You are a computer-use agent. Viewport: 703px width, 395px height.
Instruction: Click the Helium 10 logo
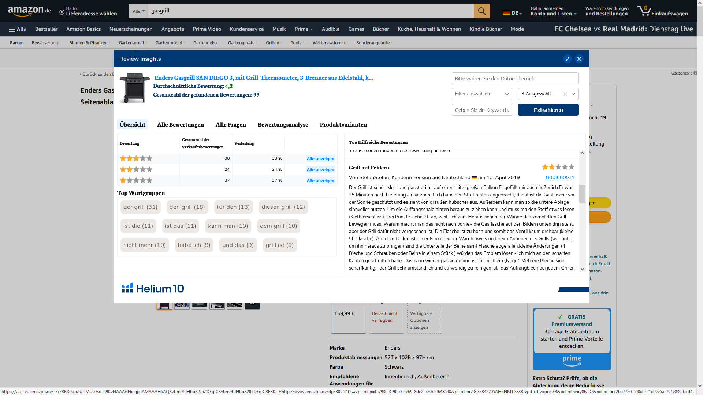[x=153, y=289]
